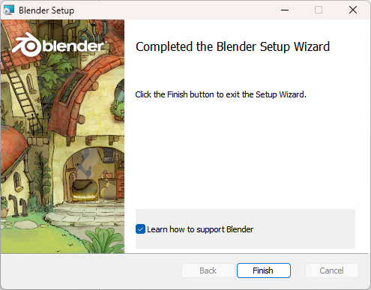Click the green plant at the banner bottom
371x290 pixels.
(x=104, y=241)
